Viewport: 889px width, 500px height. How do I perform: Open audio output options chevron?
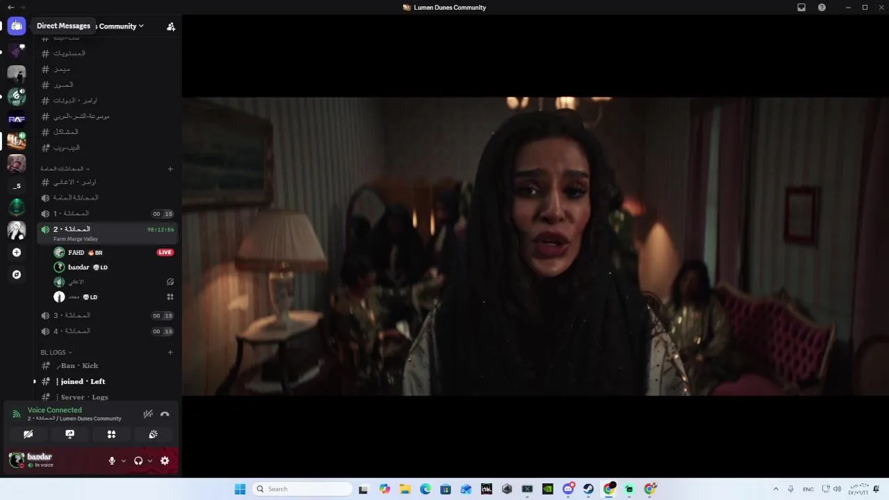click(x=150, y=460)
